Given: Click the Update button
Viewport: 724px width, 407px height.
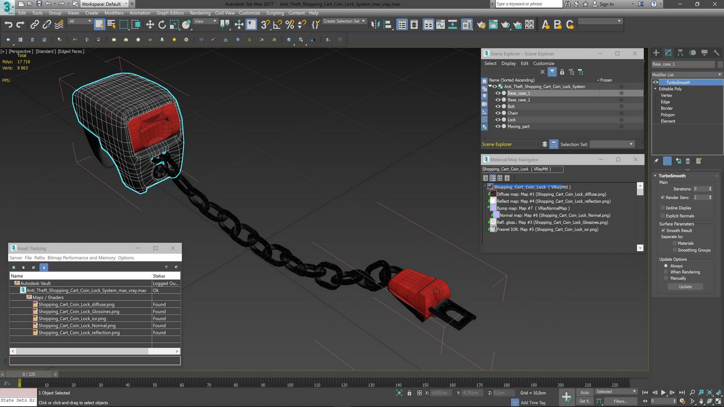Looking at the screenshot, I should (x=685, y=287).
